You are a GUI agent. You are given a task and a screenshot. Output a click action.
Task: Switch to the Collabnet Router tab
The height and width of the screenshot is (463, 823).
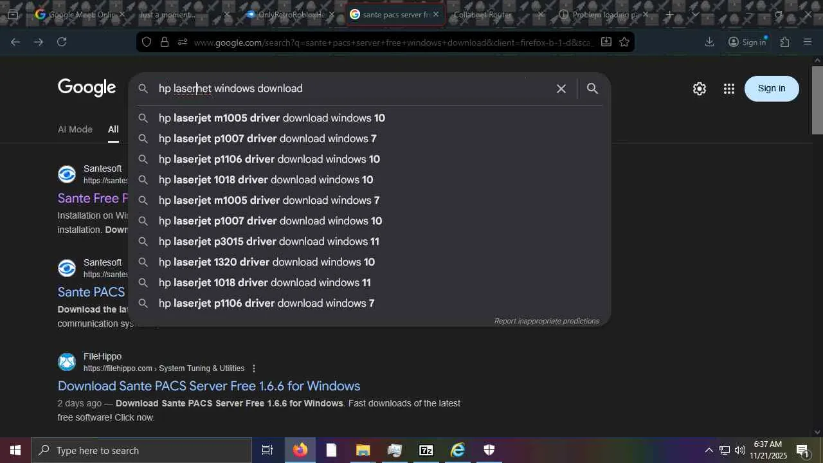pyautogui.click(x=498, y=14)
